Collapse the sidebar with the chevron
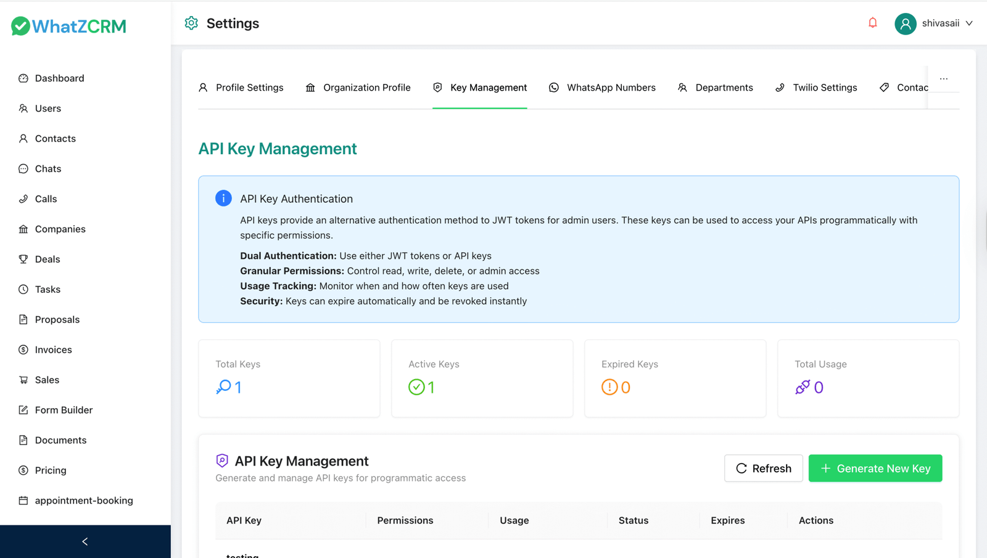This screenshot has height=558, width=987. pyautogui.click(x=85, y=541)
